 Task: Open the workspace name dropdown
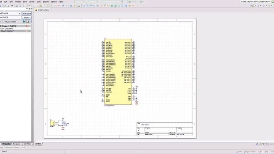(x=20, y=13)
